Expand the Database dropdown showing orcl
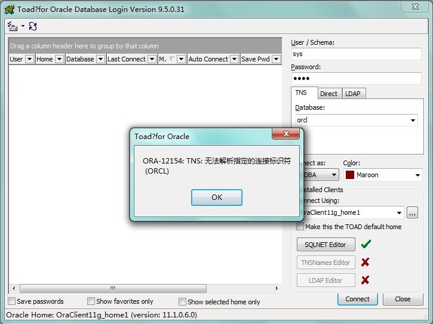 413,121
